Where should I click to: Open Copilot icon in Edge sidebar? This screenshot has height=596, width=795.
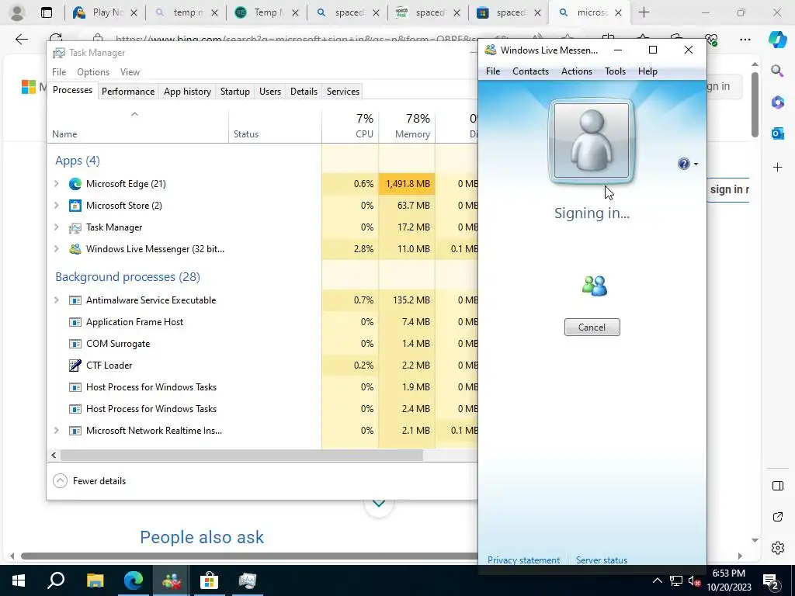click(x=777, y=39)
